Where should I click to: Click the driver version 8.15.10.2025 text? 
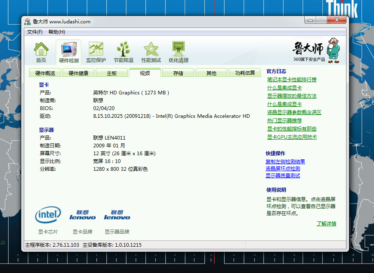click(x=172, y=116)
